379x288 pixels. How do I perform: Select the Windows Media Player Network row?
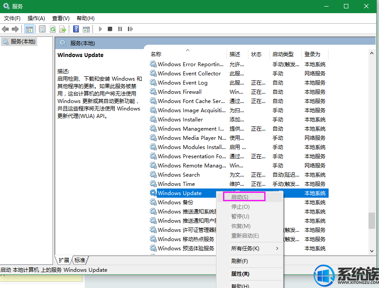coord(239,138)
